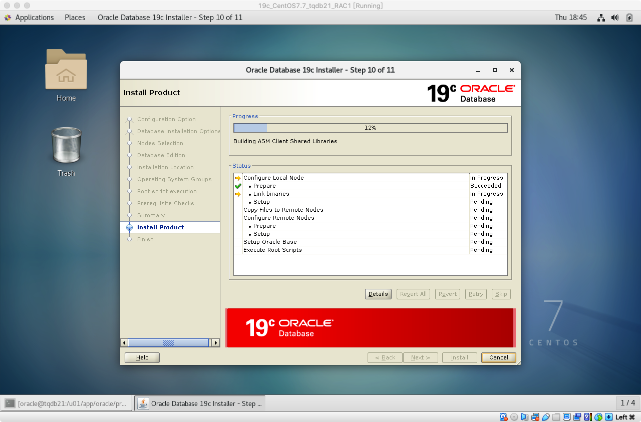641x422 pixels.
Task: Click the Configure Local Node status row
Action: [371, 178]
